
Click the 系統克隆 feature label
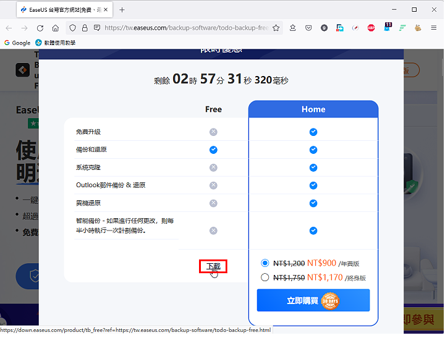88,167
